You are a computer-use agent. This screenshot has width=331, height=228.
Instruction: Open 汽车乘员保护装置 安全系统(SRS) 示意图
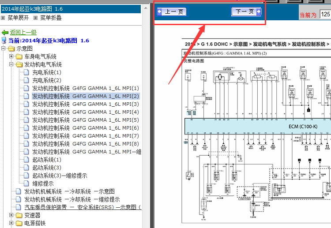click(x=83, y=207)
